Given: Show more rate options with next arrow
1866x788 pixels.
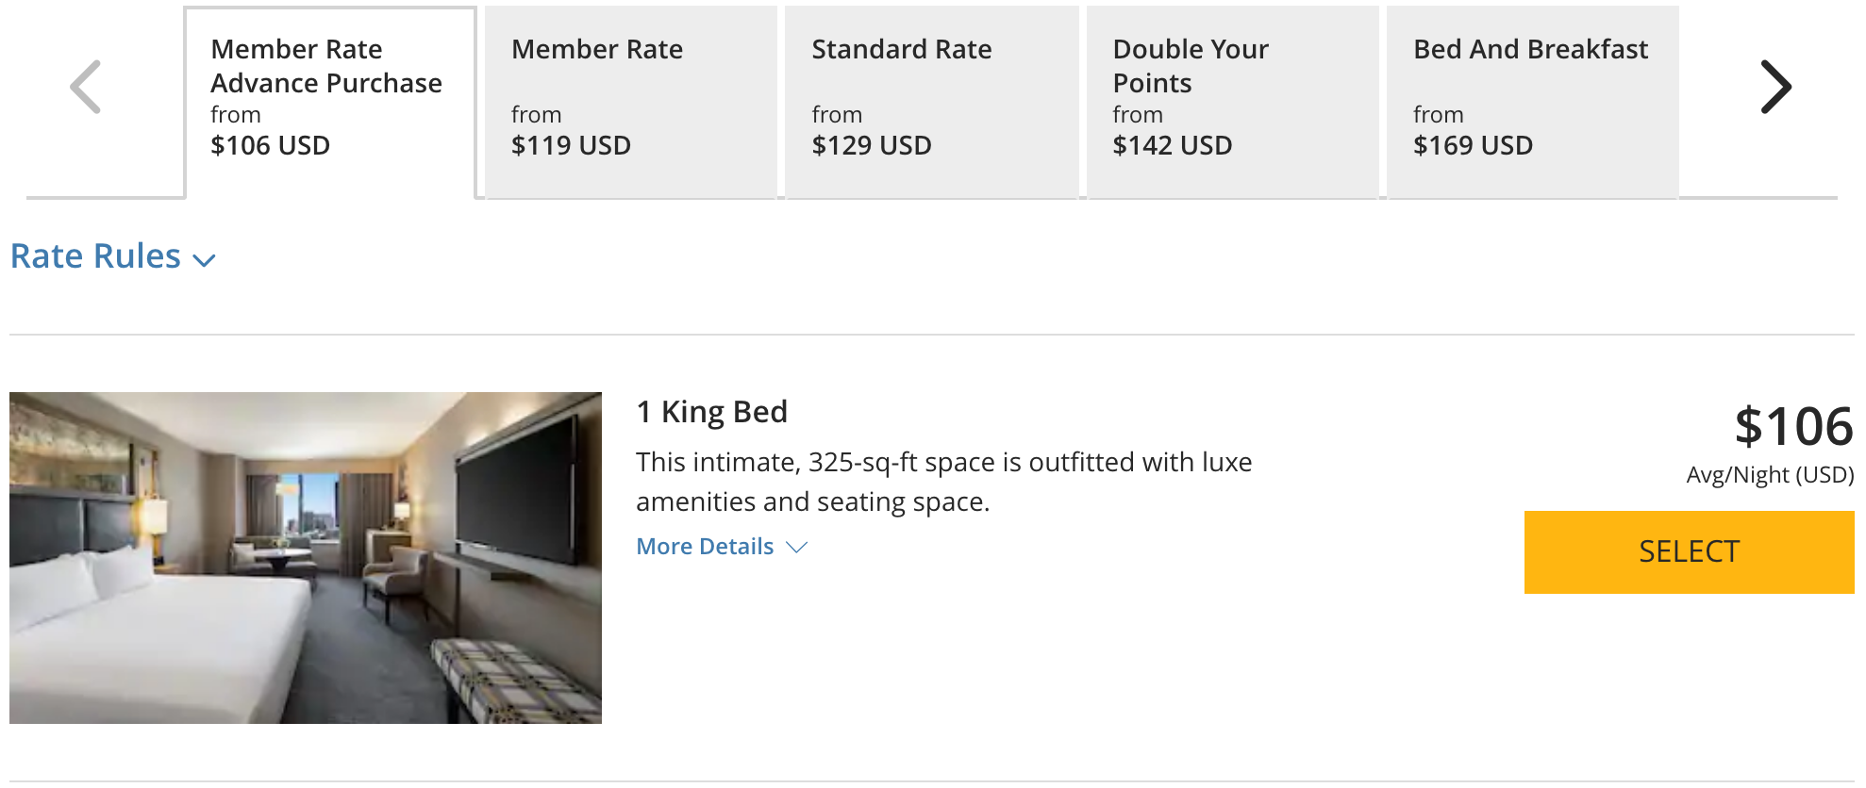Looking at the screenshot, I should coord(1775,88).
